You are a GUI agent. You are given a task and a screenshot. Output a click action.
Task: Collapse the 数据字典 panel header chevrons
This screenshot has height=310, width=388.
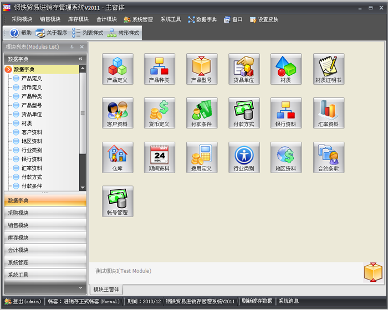click(80, 59)
